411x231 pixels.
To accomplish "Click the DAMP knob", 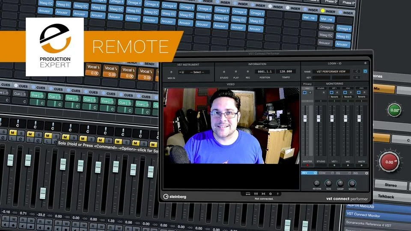I will click(x=340, y=183).
